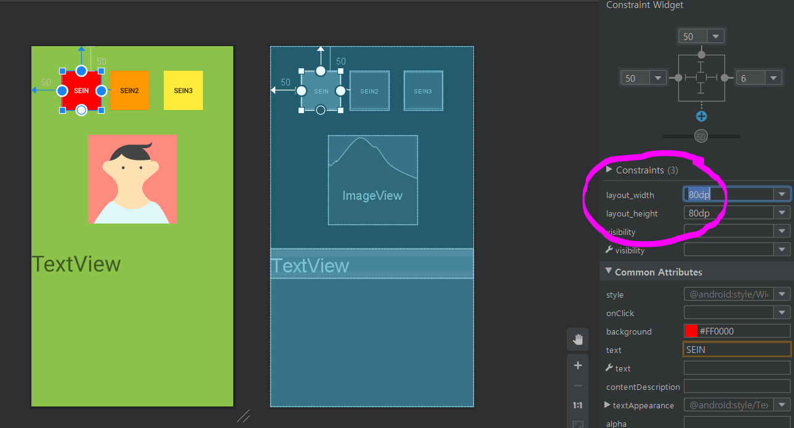Click wrench icon beside tools text
The image size is (794, 428).
pos(609,368)
